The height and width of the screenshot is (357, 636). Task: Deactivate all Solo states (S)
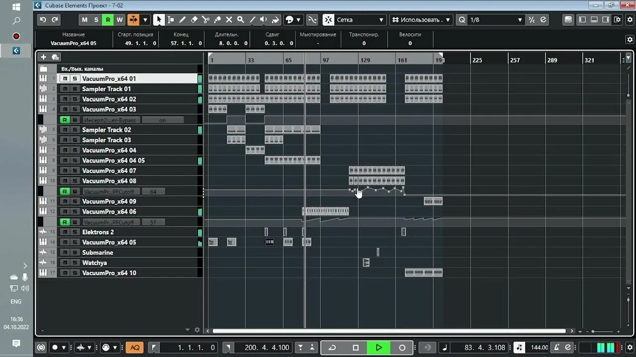point(96,20)
